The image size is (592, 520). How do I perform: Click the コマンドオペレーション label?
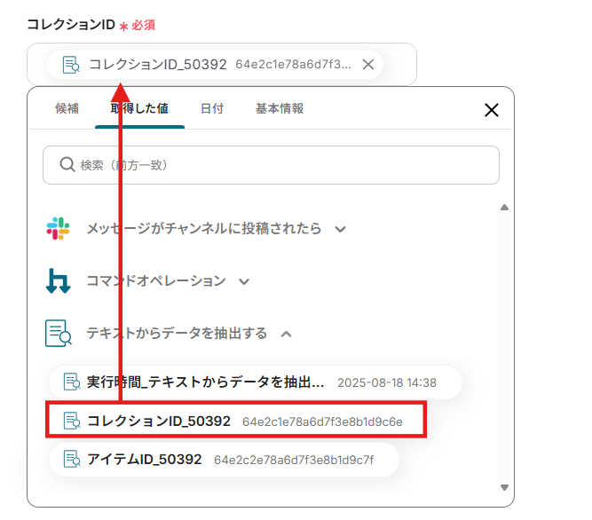(156, 280)
